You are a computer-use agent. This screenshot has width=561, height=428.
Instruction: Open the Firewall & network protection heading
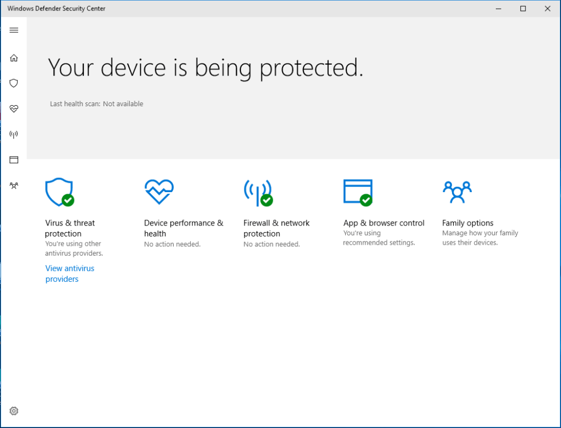pos(276,228)
